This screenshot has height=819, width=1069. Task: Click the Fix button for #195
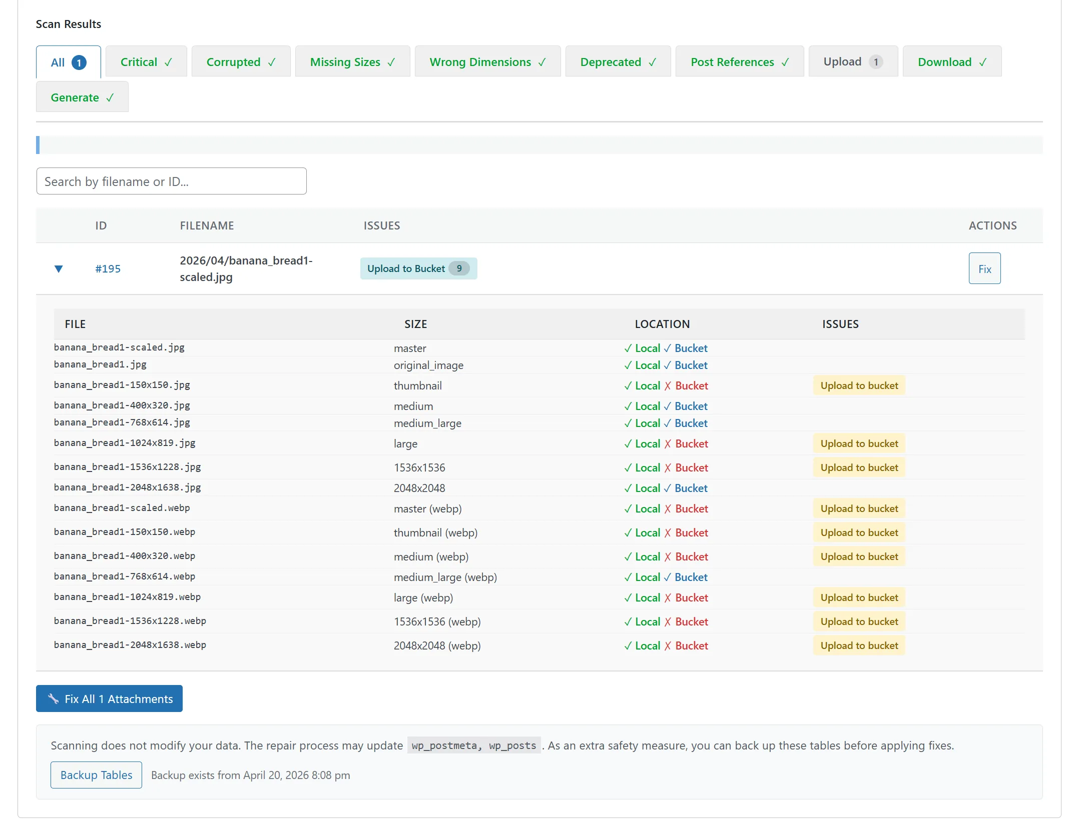[x=984, y=268]
